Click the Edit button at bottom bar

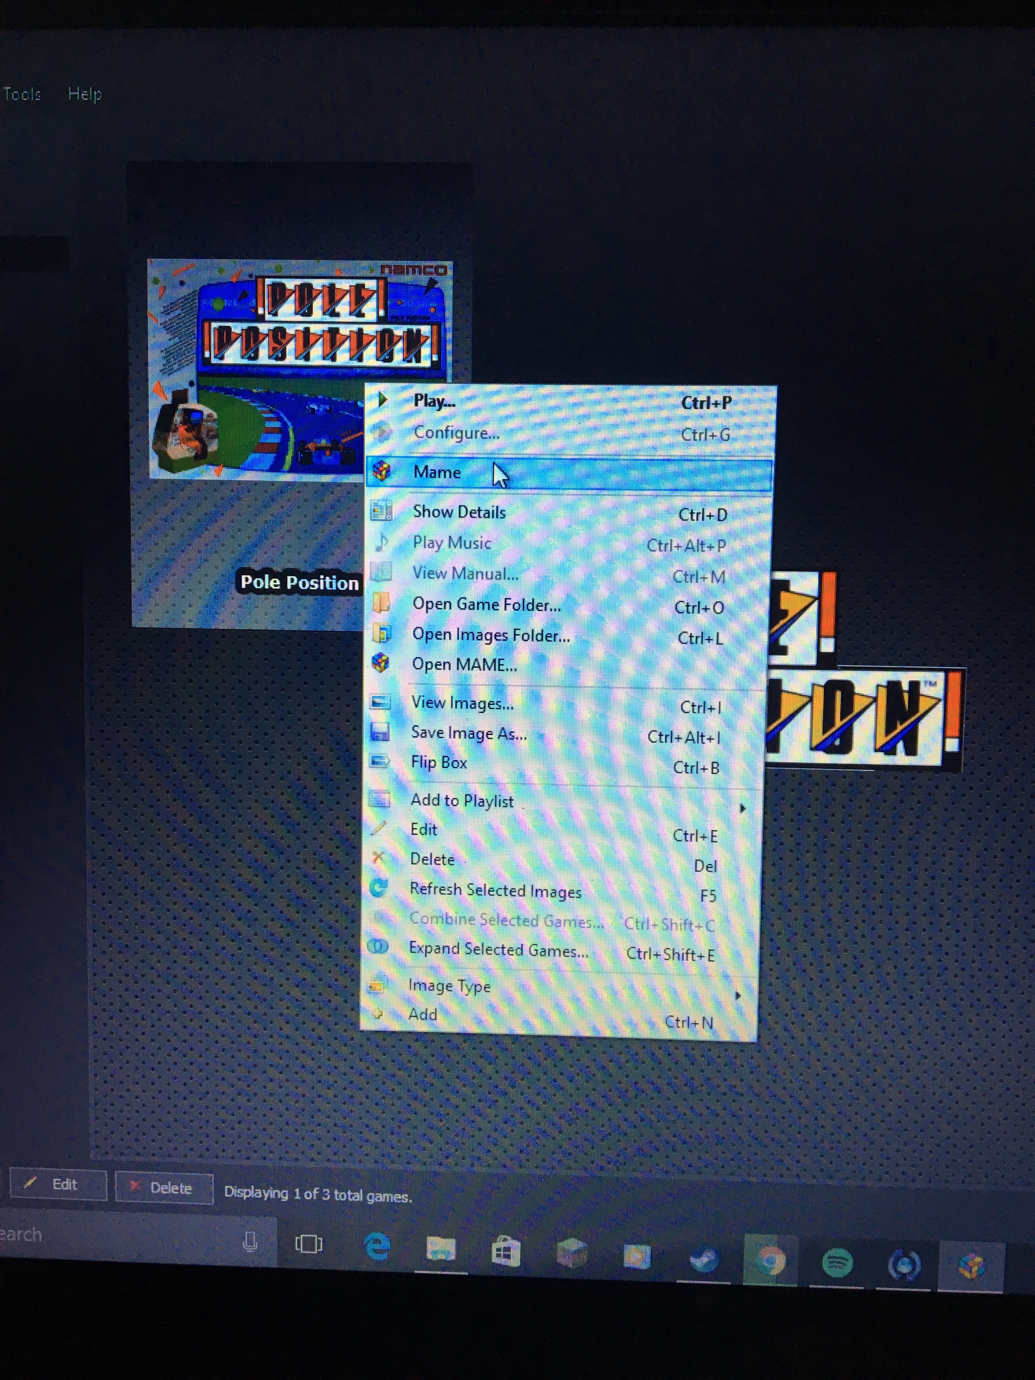tap(58, 1184)
